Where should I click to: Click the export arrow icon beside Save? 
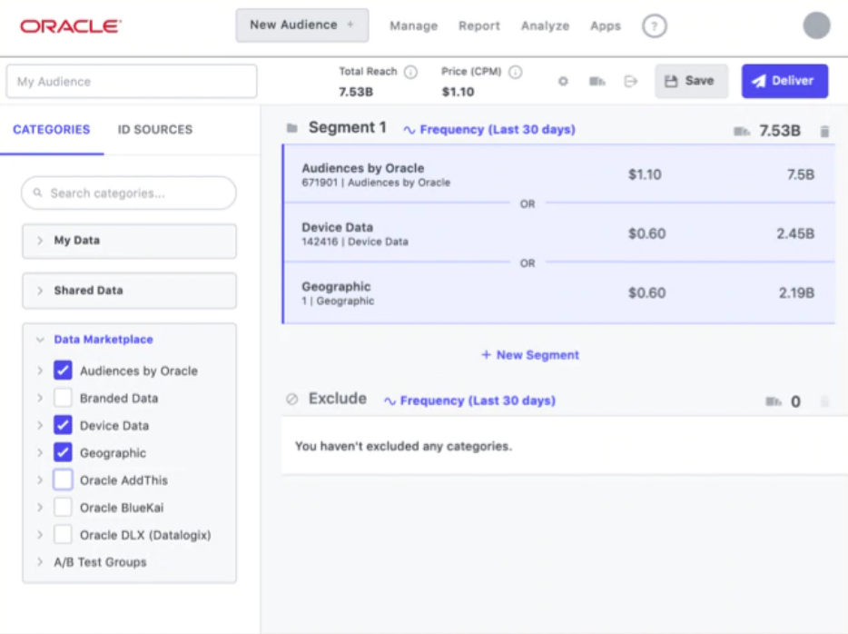pyautogui.click(x=631, y=81)
